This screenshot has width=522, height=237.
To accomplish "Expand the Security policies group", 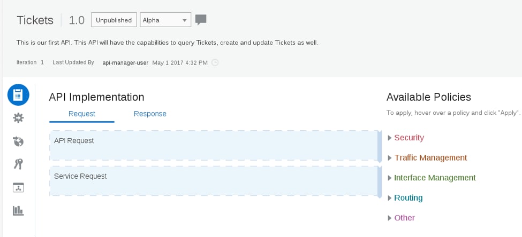I will [408, 138].
